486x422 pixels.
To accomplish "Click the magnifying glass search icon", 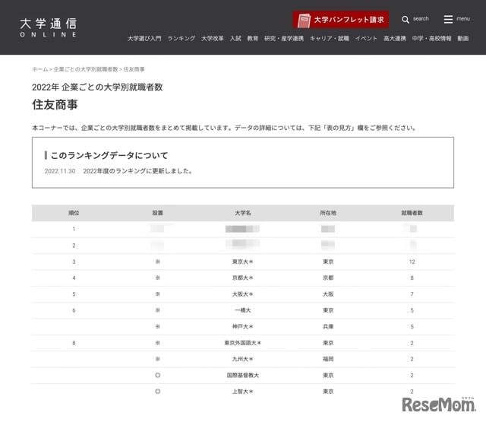I will tap(405, 19).
